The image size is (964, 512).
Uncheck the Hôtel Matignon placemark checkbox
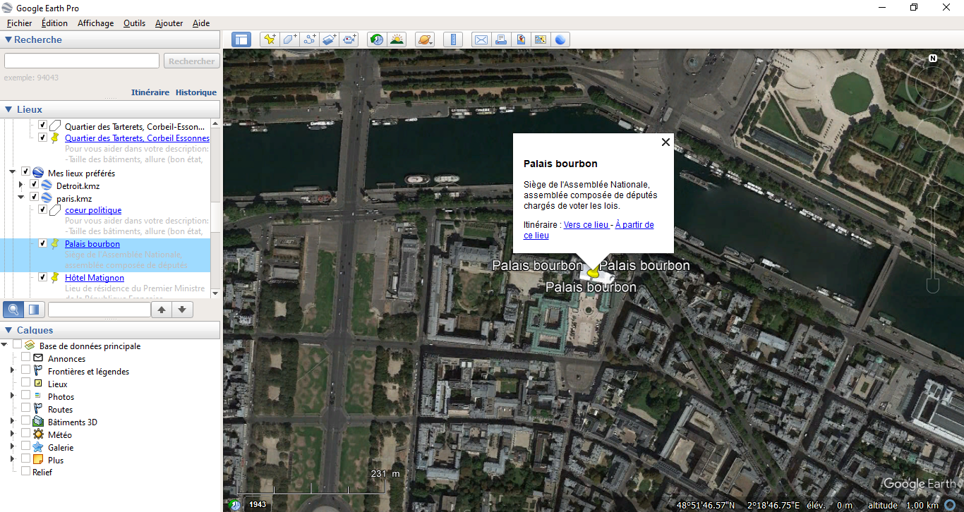pyautogui.click(x=42, y=277)
